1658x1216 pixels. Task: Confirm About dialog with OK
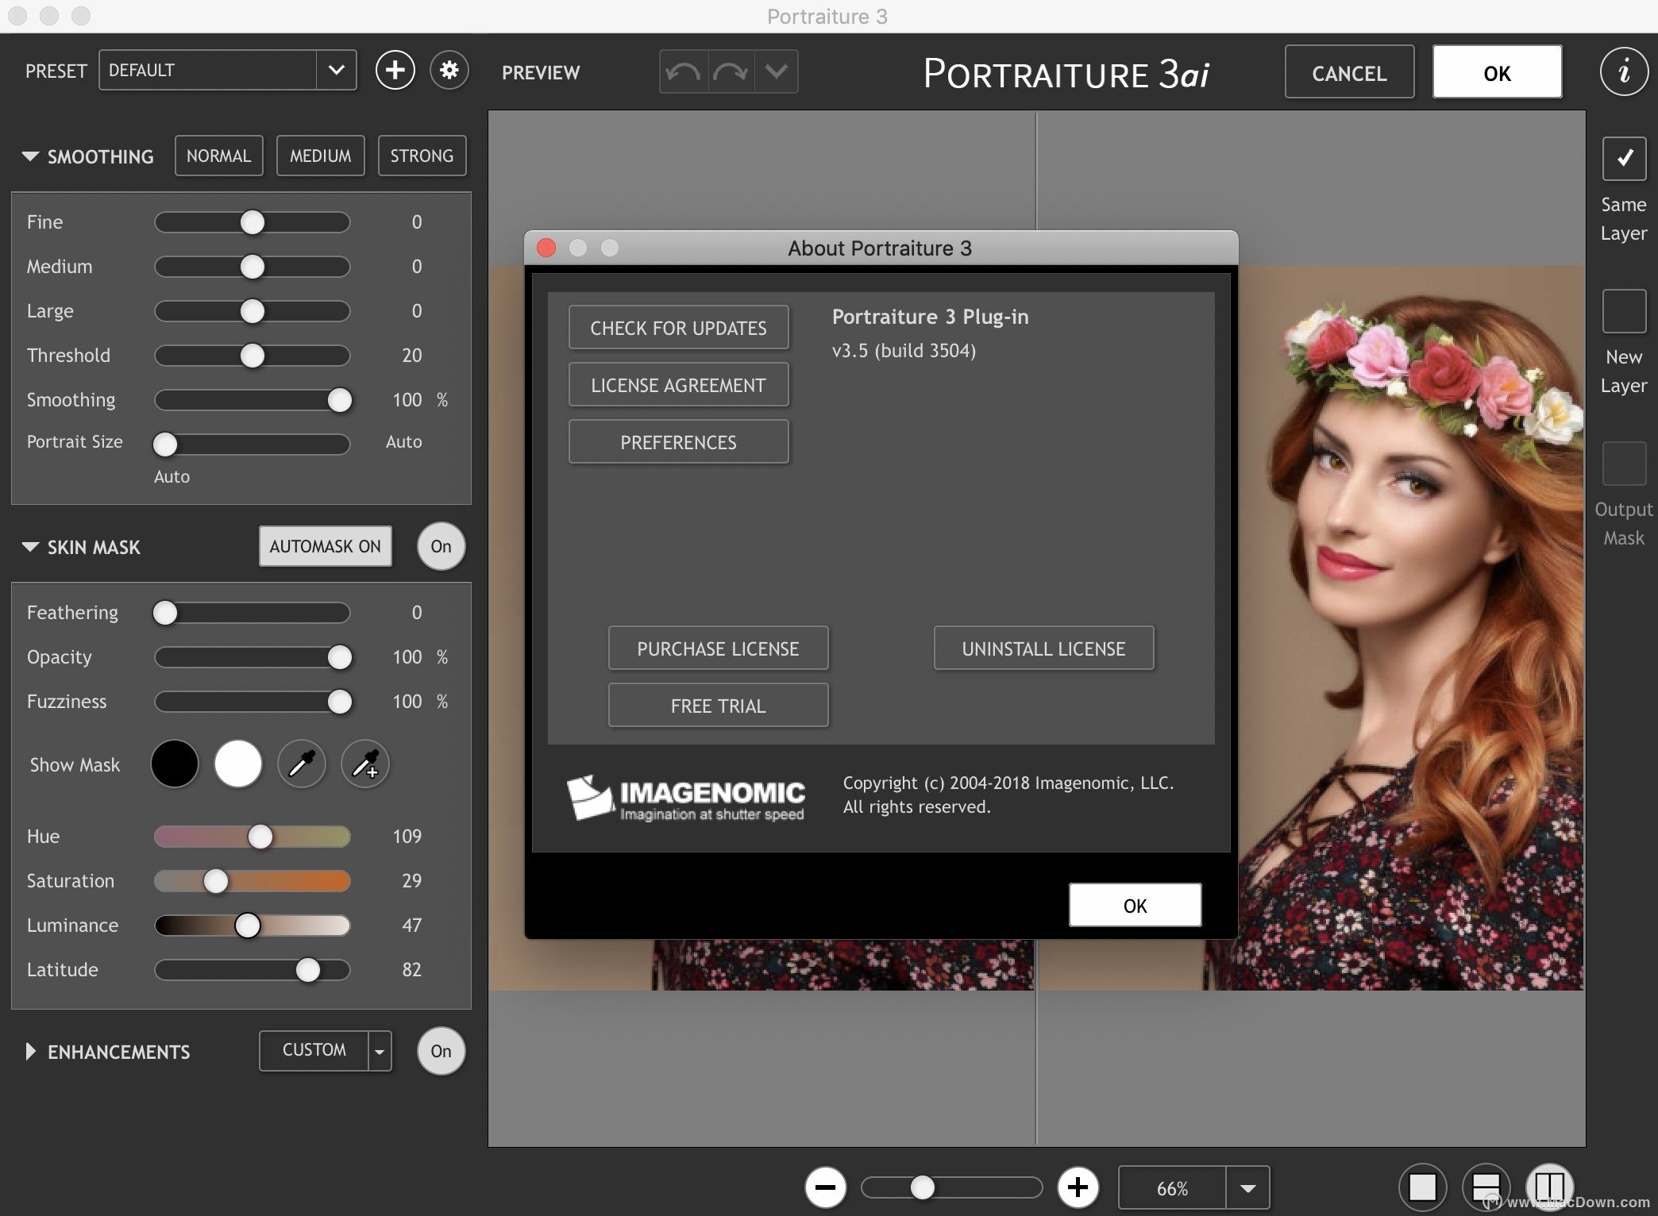click(1135, 905)
